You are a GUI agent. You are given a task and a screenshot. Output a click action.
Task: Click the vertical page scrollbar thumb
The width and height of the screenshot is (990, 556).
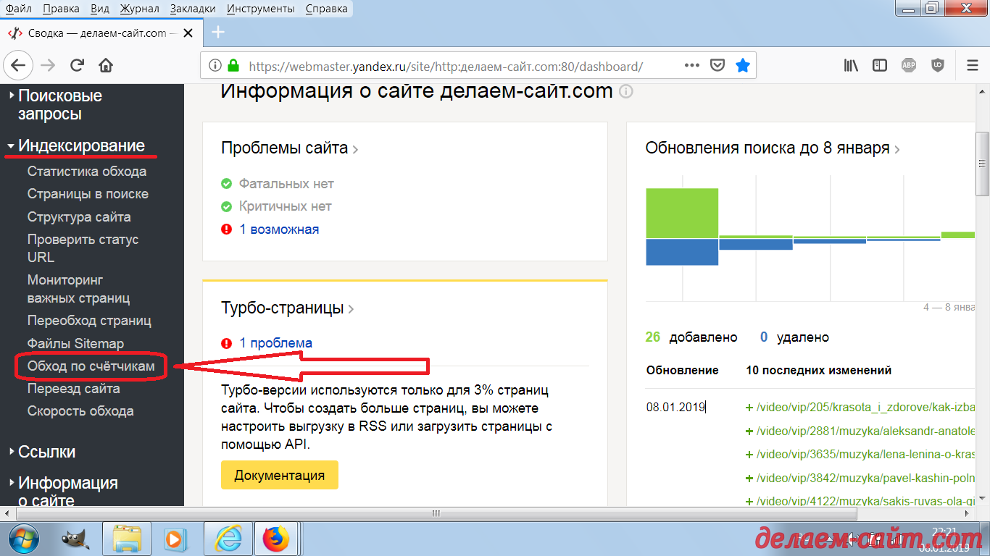[x=983, y=164]
